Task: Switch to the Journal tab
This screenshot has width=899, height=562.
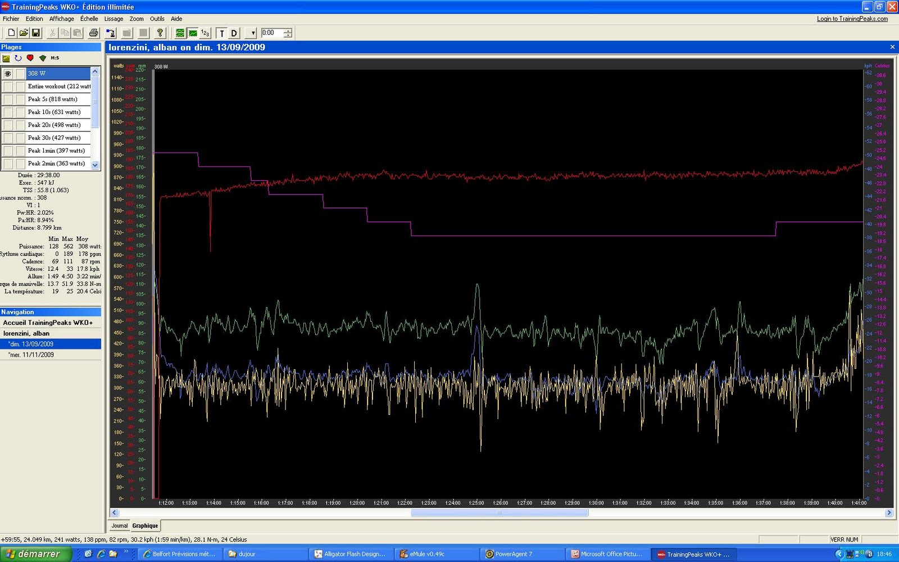Action: 119,526
